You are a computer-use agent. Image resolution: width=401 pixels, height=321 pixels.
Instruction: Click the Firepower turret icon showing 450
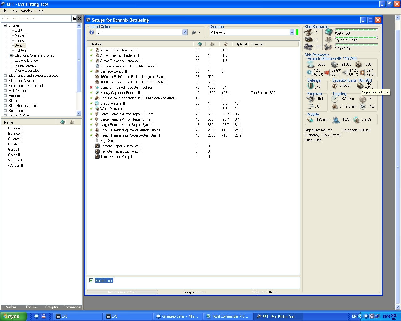click(311, 99)
